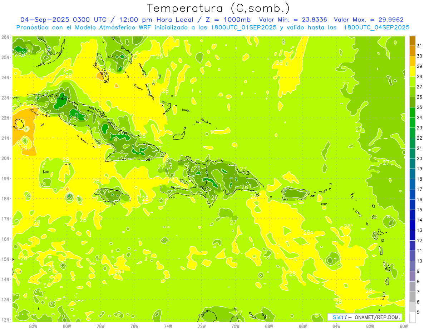Click the legend value 31
Viewport: 429px width, 331px height.
coord(420,45)
